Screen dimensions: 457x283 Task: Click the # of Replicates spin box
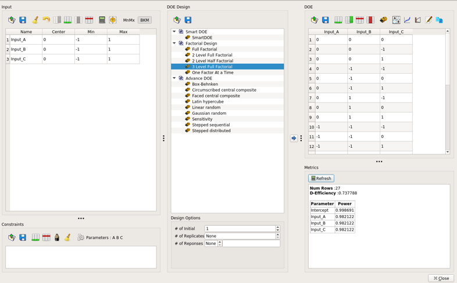click(242, 236)
